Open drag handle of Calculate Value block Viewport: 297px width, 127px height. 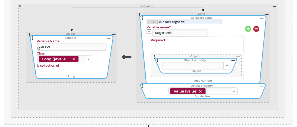(x=142, y=18)
